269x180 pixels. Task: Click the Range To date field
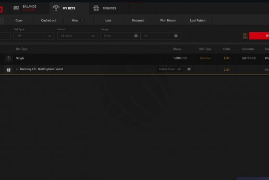(x=161, y=36)
